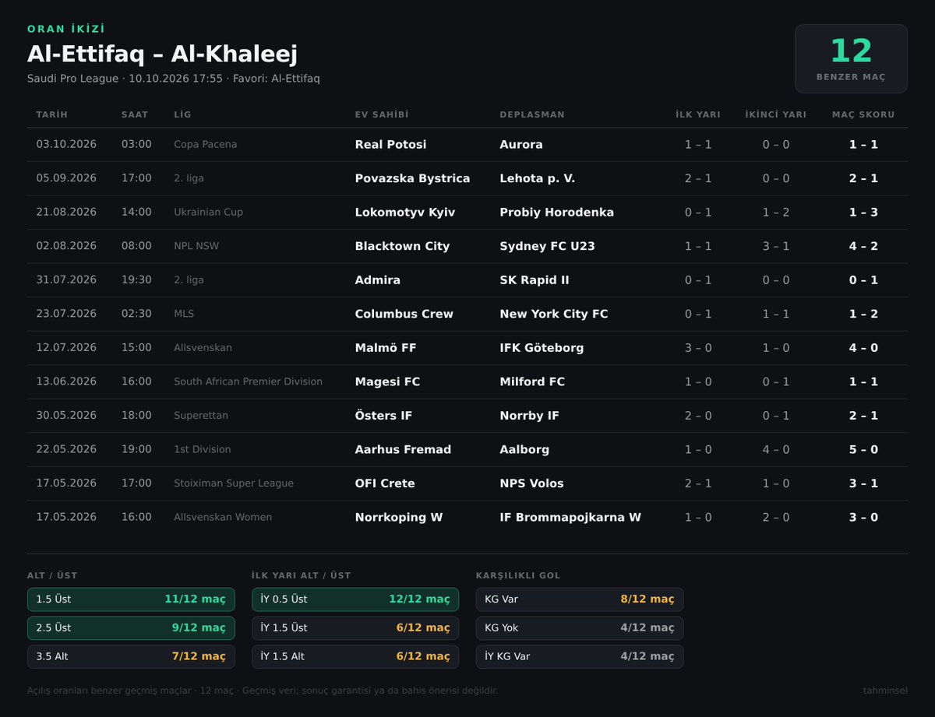Select away team Sydney FC U23

[x=548, y=246]
